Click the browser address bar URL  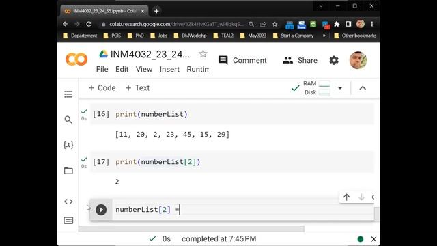coord(176,25)
